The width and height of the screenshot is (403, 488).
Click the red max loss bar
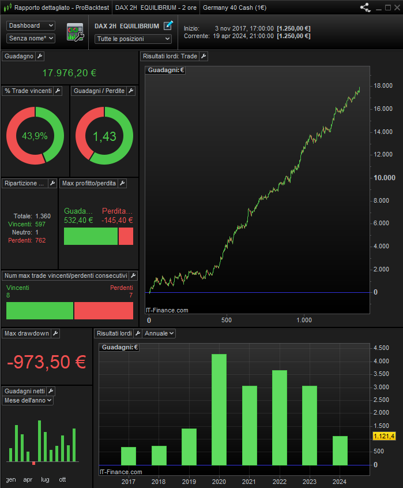[126, 236]
